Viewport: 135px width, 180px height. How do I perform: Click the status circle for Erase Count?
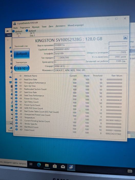pyautogui.click(x=17, y=130)
